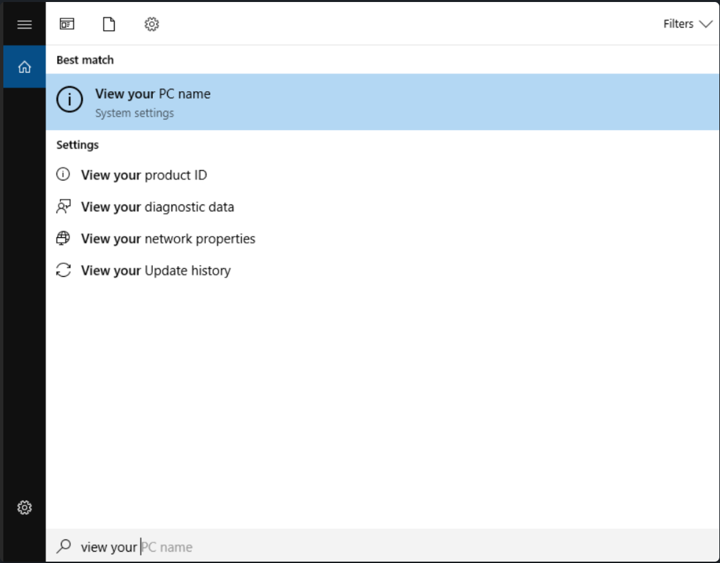Click the refresh icon beside Update history
This screenshot has width=720, height=563.
point(63,271)
